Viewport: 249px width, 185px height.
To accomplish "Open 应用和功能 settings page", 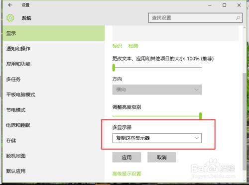I will pyautogui.click(x=54, y=64).
